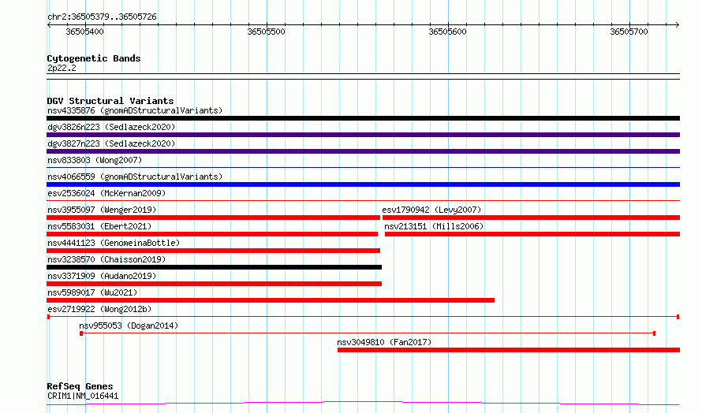Click ruler position 36505500
Viewport: 702px width, 413px height.
tap(266, 32)
